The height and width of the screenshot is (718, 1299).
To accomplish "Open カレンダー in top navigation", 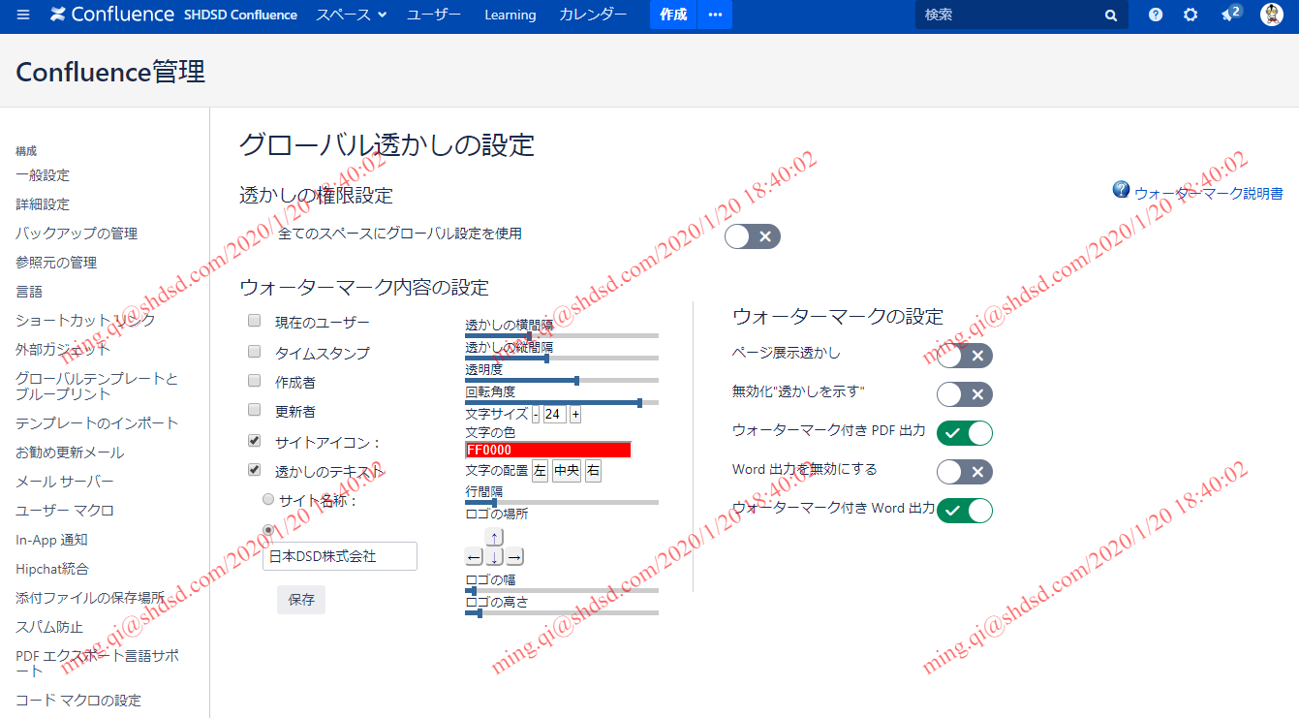I will click(593, 15).
